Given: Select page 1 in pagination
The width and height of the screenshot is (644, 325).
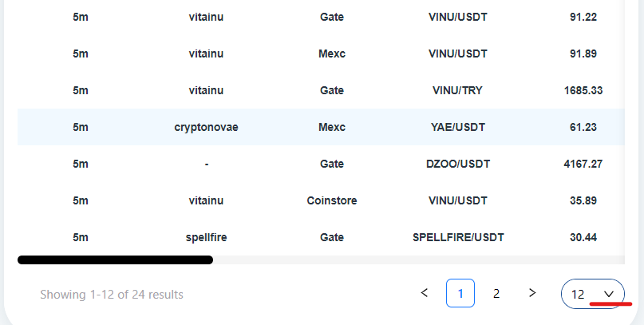Looking at the screenshot, I should pos(460,293).
